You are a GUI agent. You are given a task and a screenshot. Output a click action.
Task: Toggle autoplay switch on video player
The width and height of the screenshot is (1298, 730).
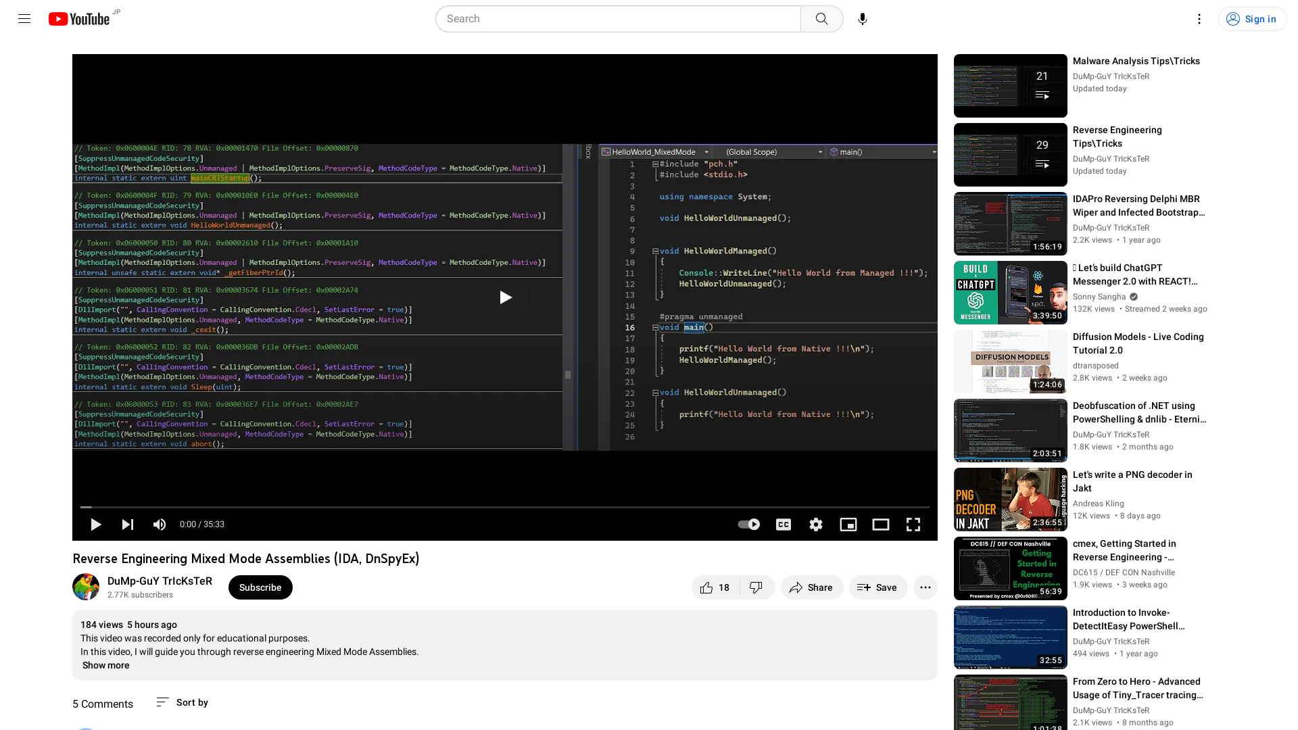[748, 523]
